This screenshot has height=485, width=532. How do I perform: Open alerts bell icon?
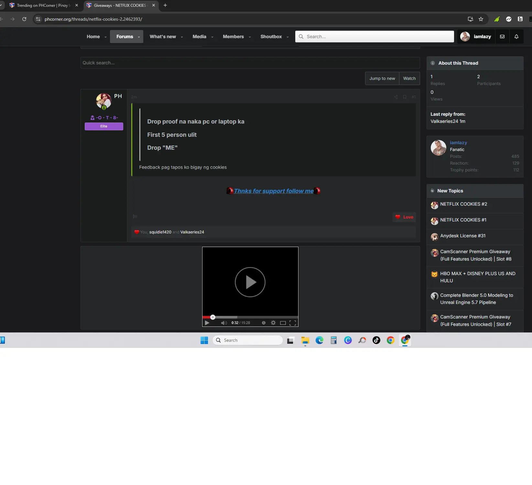[x=516, y=37]
